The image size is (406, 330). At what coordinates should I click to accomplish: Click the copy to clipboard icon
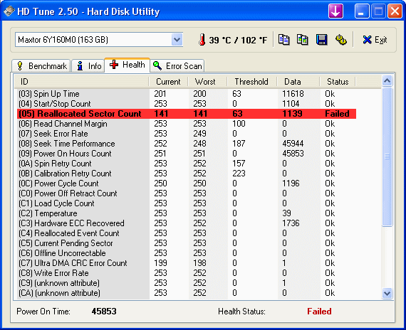283,40
